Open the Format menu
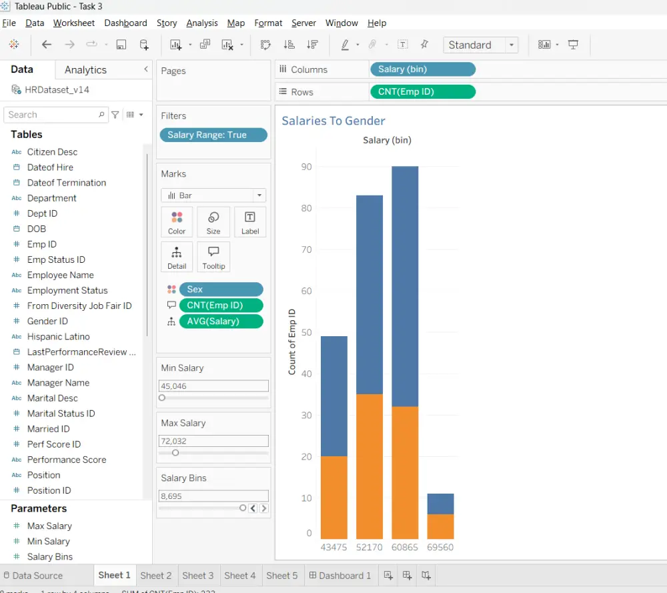This screenshot has height=593, width=667. [x=268, y=23]
